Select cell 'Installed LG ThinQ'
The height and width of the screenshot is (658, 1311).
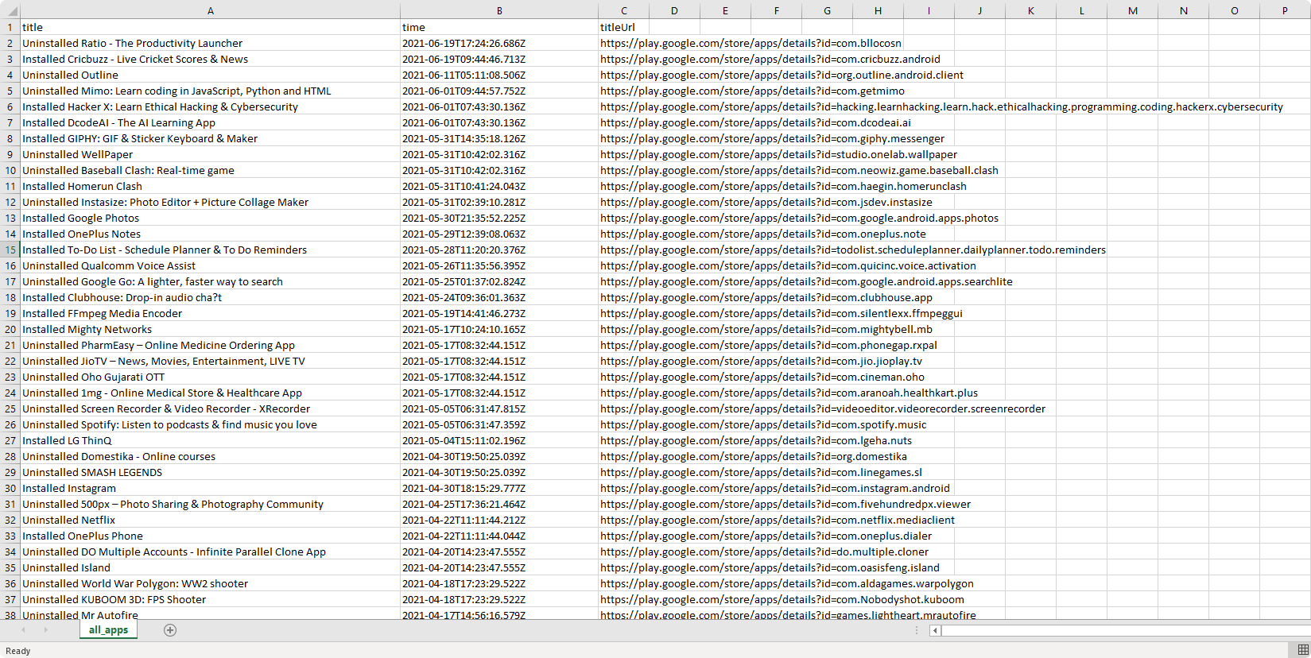coord(210,440)
